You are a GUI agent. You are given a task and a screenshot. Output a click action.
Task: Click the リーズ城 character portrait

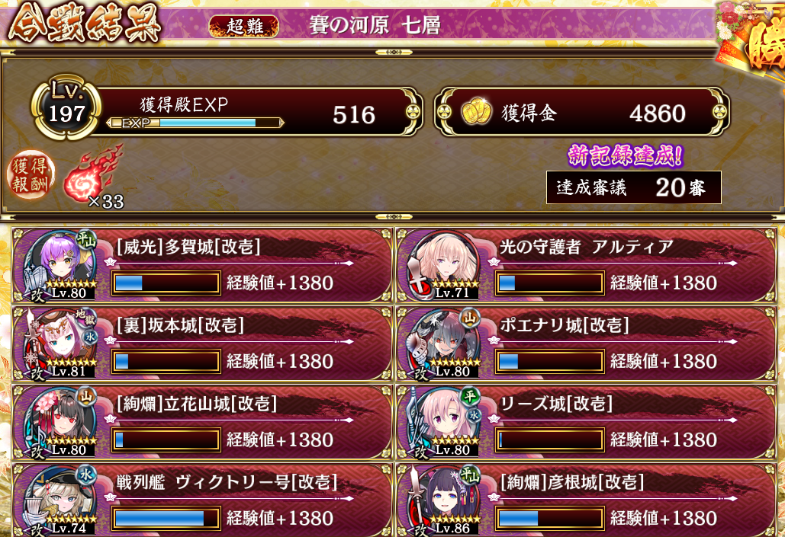pos(445,422)
